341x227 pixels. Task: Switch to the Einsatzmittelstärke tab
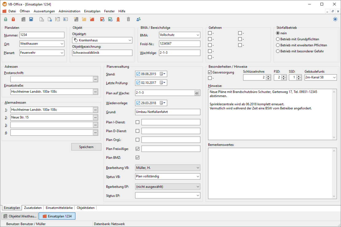coord(59,208)
